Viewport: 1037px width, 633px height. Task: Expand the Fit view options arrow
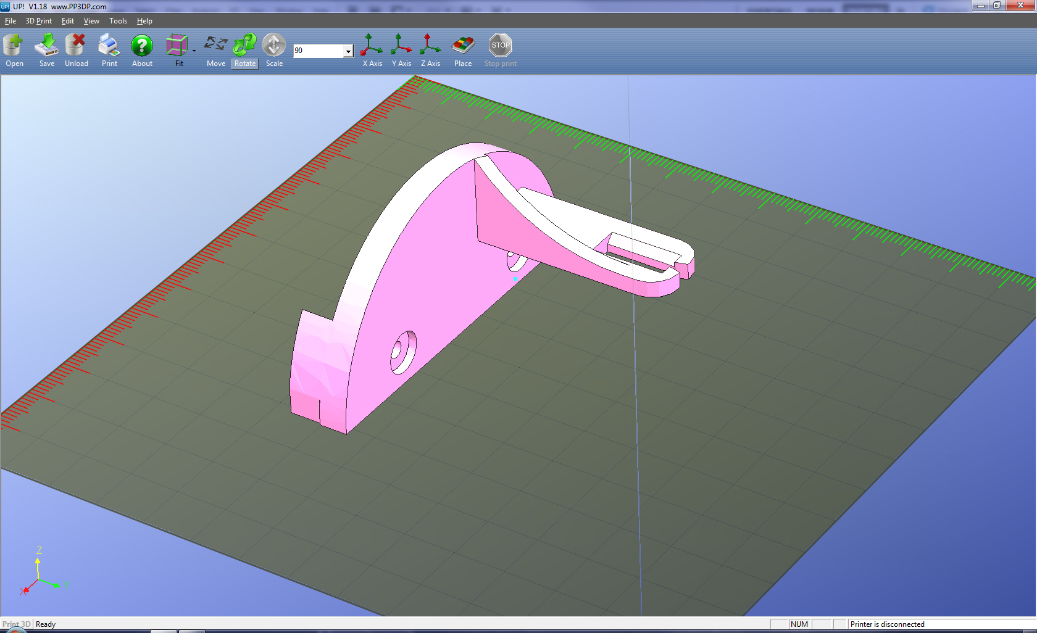194,51
